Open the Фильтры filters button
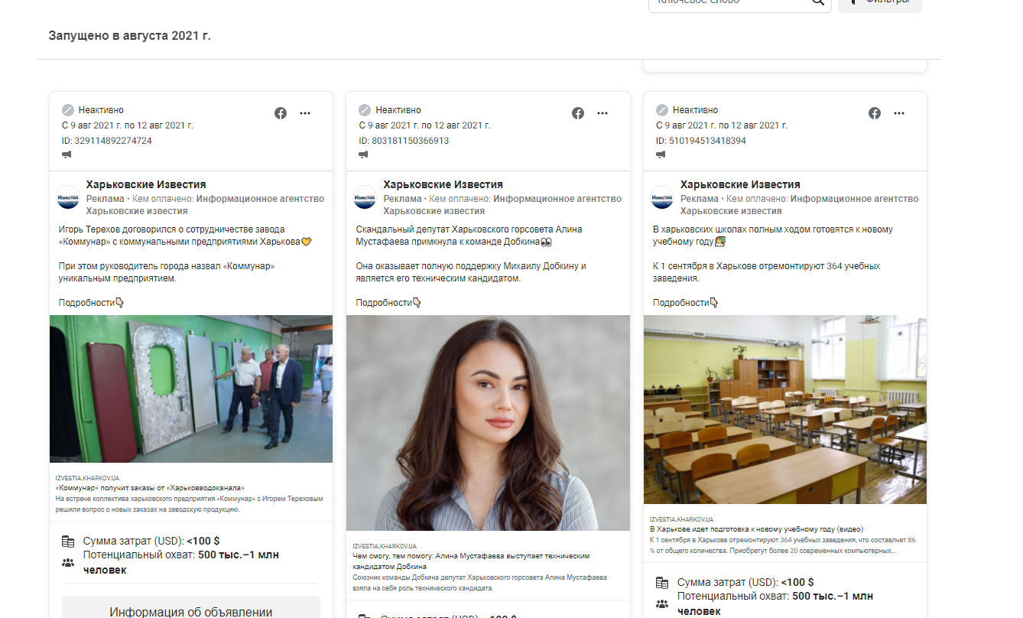Screen dimensions: 1023x618 pos(879,3)
